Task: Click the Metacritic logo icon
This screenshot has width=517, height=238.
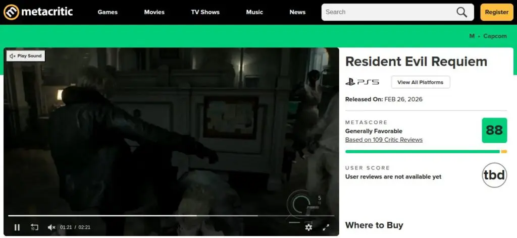Action: tap(12, 12)
